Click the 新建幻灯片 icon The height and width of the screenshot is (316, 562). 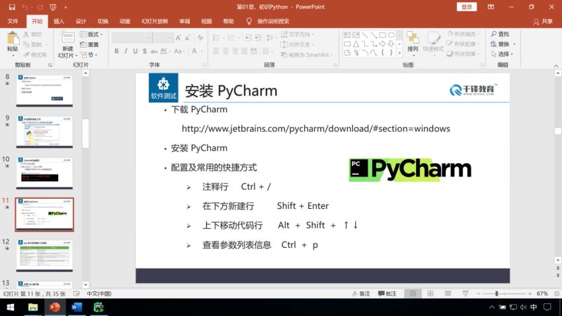click(67, 38)
